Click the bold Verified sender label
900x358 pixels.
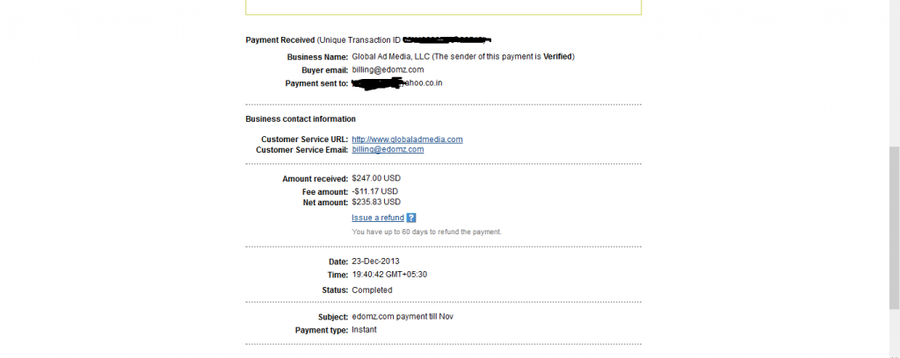558,57
